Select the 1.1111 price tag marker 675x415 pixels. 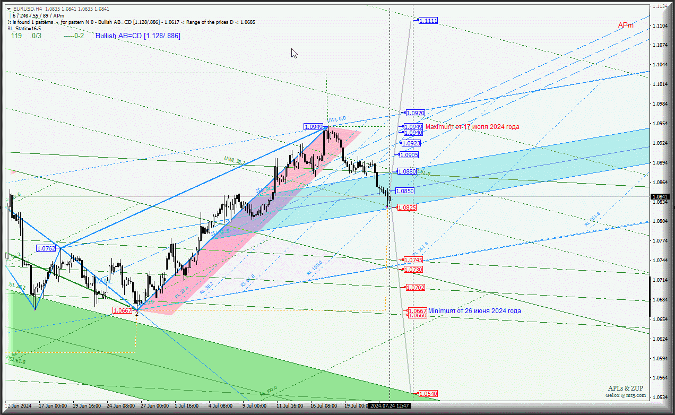point(428,21)
